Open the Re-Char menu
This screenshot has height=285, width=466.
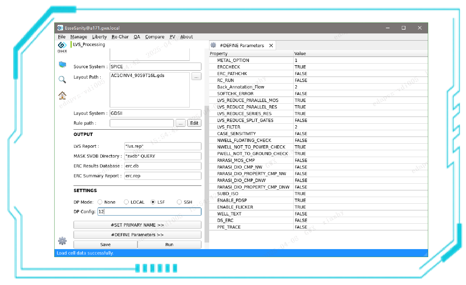point(120,37)
